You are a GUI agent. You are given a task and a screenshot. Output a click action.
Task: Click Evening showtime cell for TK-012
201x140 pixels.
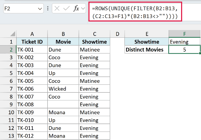(95, 136)
